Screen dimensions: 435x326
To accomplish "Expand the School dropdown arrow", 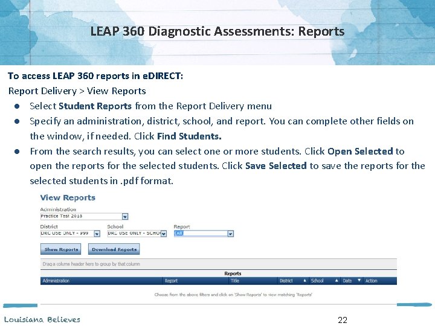I will (164, 234).
